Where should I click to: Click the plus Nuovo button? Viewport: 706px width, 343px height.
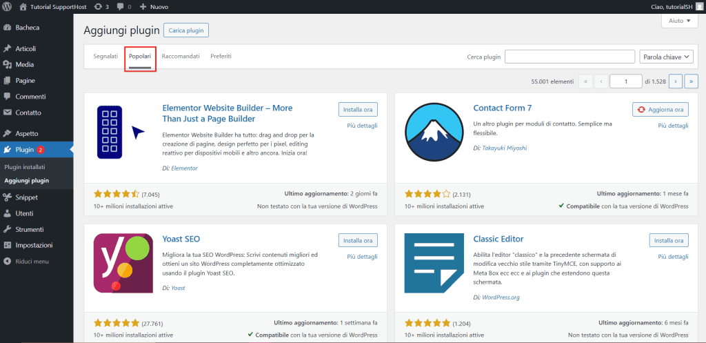pyautogui.click(x=154, y=7)
